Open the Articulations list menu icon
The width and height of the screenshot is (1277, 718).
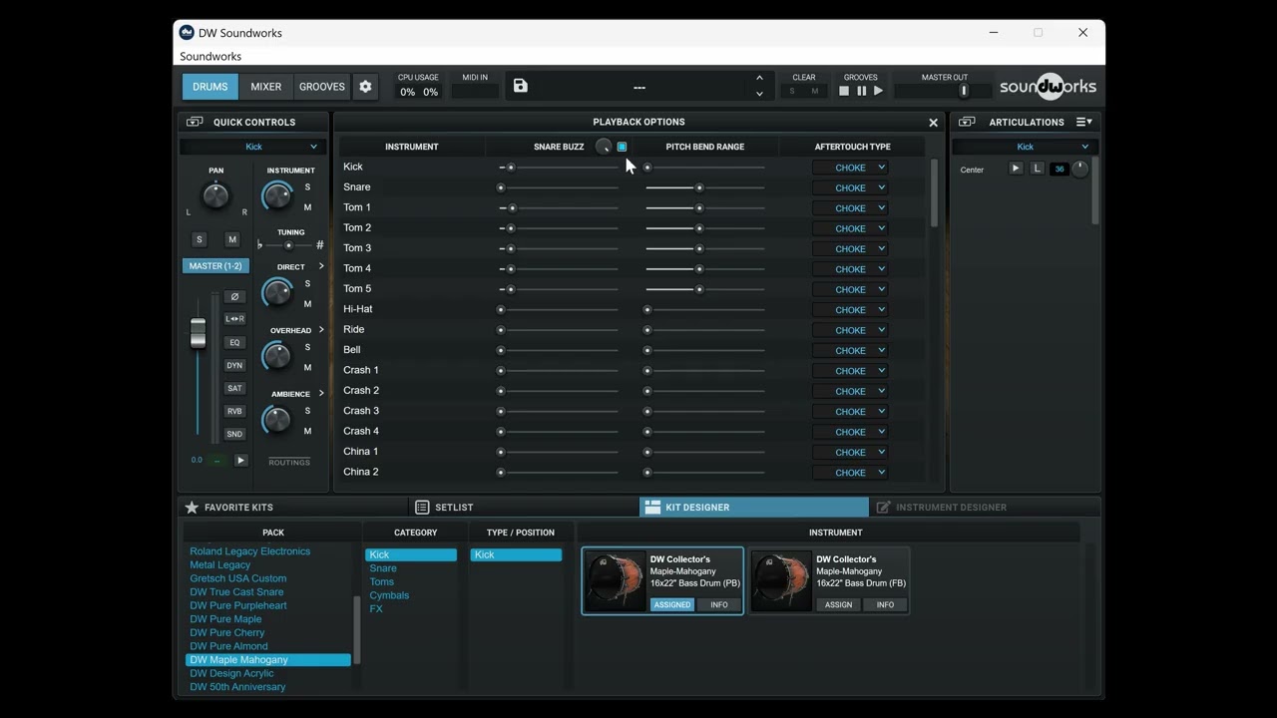1084,122
